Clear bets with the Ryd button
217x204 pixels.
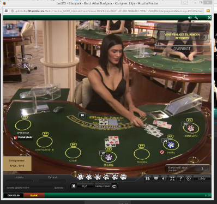[x=82, y=186]
